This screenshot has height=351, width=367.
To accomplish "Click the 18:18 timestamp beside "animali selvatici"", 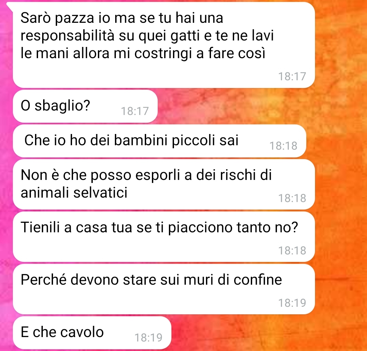I will [292, 198].
